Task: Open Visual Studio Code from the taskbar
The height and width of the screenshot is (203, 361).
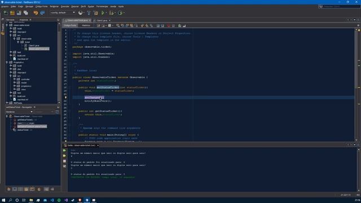Action: pos(52,200)
